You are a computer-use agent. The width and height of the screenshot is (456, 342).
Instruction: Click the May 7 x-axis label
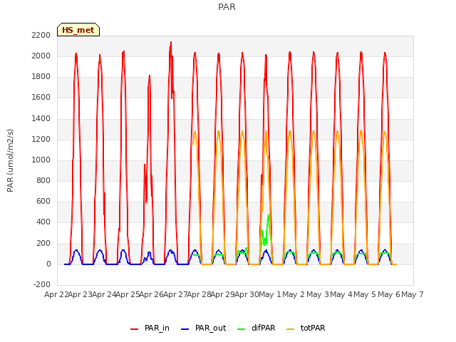click(x=413, y=295)
